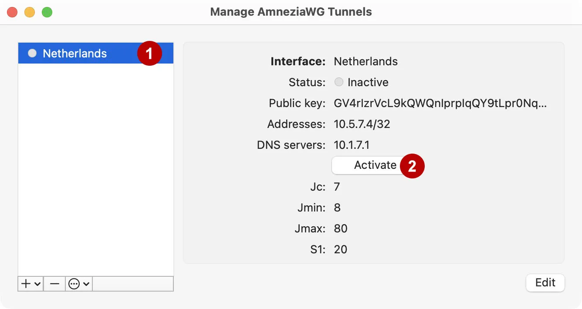This screenshot has height=309, width=582.
Task: Click the yellow minimize traffic light button
Action: [x=30, y=12]
